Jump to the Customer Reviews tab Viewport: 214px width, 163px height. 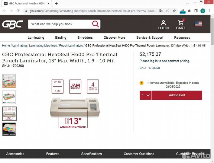[x=190, y=154]
